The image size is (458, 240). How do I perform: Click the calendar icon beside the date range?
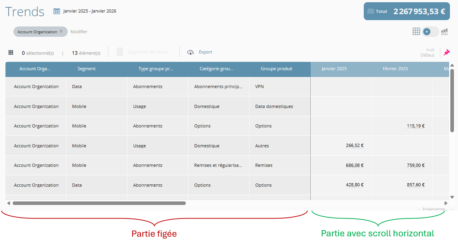coord(57,11)
